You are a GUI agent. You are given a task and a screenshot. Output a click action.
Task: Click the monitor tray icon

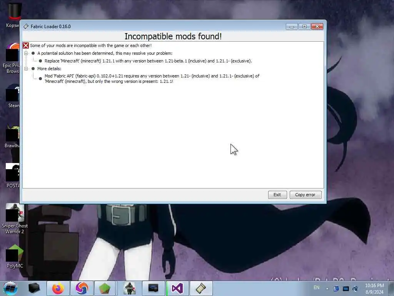pos(346,289)
